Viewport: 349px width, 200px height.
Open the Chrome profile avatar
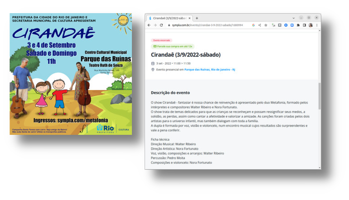coord(310,25)
